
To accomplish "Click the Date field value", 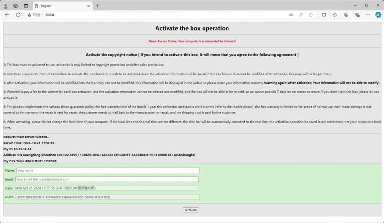I will (106, 188).
